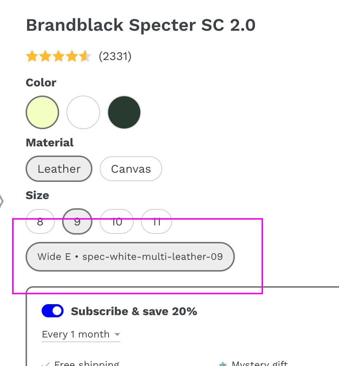Choose the white color swatch
The height and width of the screenshot is (366, 339).
point(83,112)
